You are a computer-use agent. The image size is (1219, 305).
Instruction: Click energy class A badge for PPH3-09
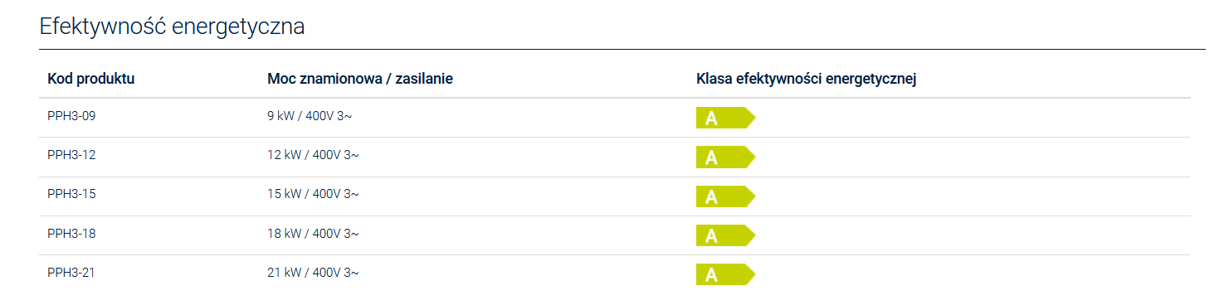pos(725,119)
